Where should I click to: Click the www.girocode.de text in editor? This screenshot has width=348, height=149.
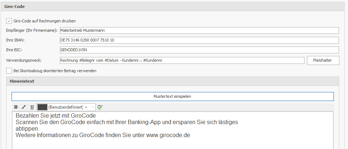[x=168, y=135]
